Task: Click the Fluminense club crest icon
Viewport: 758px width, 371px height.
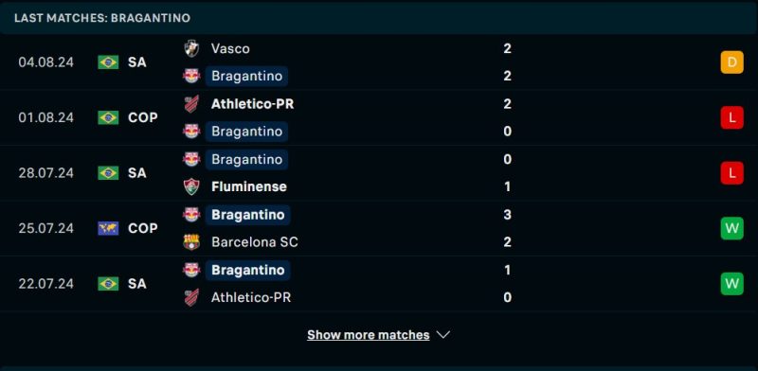Action: (x=191, y=186)
